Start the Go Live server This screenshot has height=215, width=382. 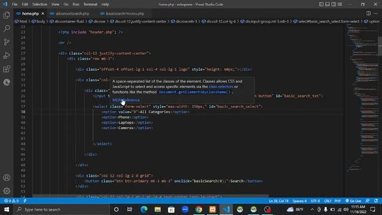point(353,201)
